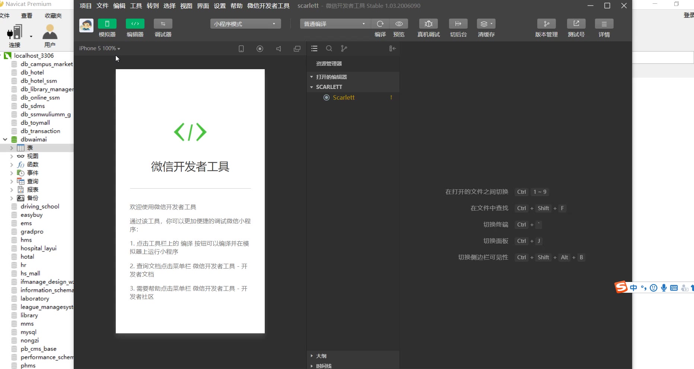Open the 微信开发者工具 menu
This screenshot has width=694, height=369.
(268, 6)
